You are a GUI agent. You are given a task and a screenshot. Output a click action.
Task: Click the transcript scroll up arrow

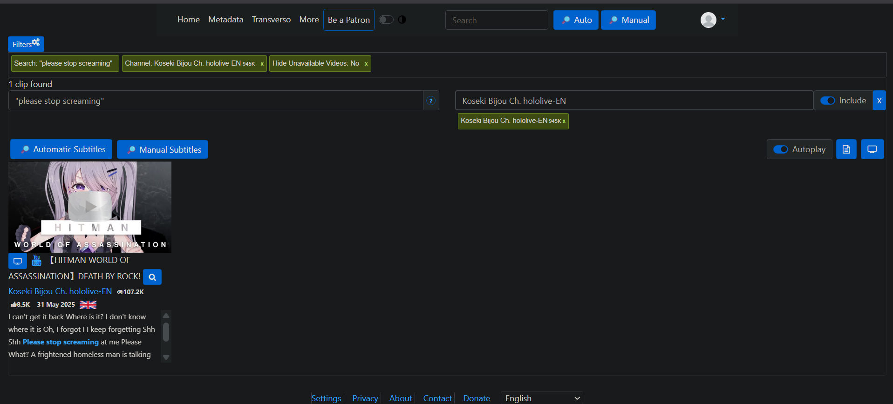click(x=166, y=316)
